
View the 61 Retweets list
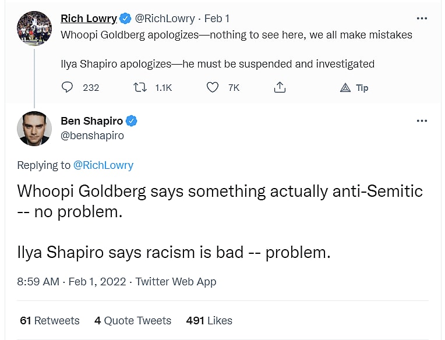(x=50, y=321)
